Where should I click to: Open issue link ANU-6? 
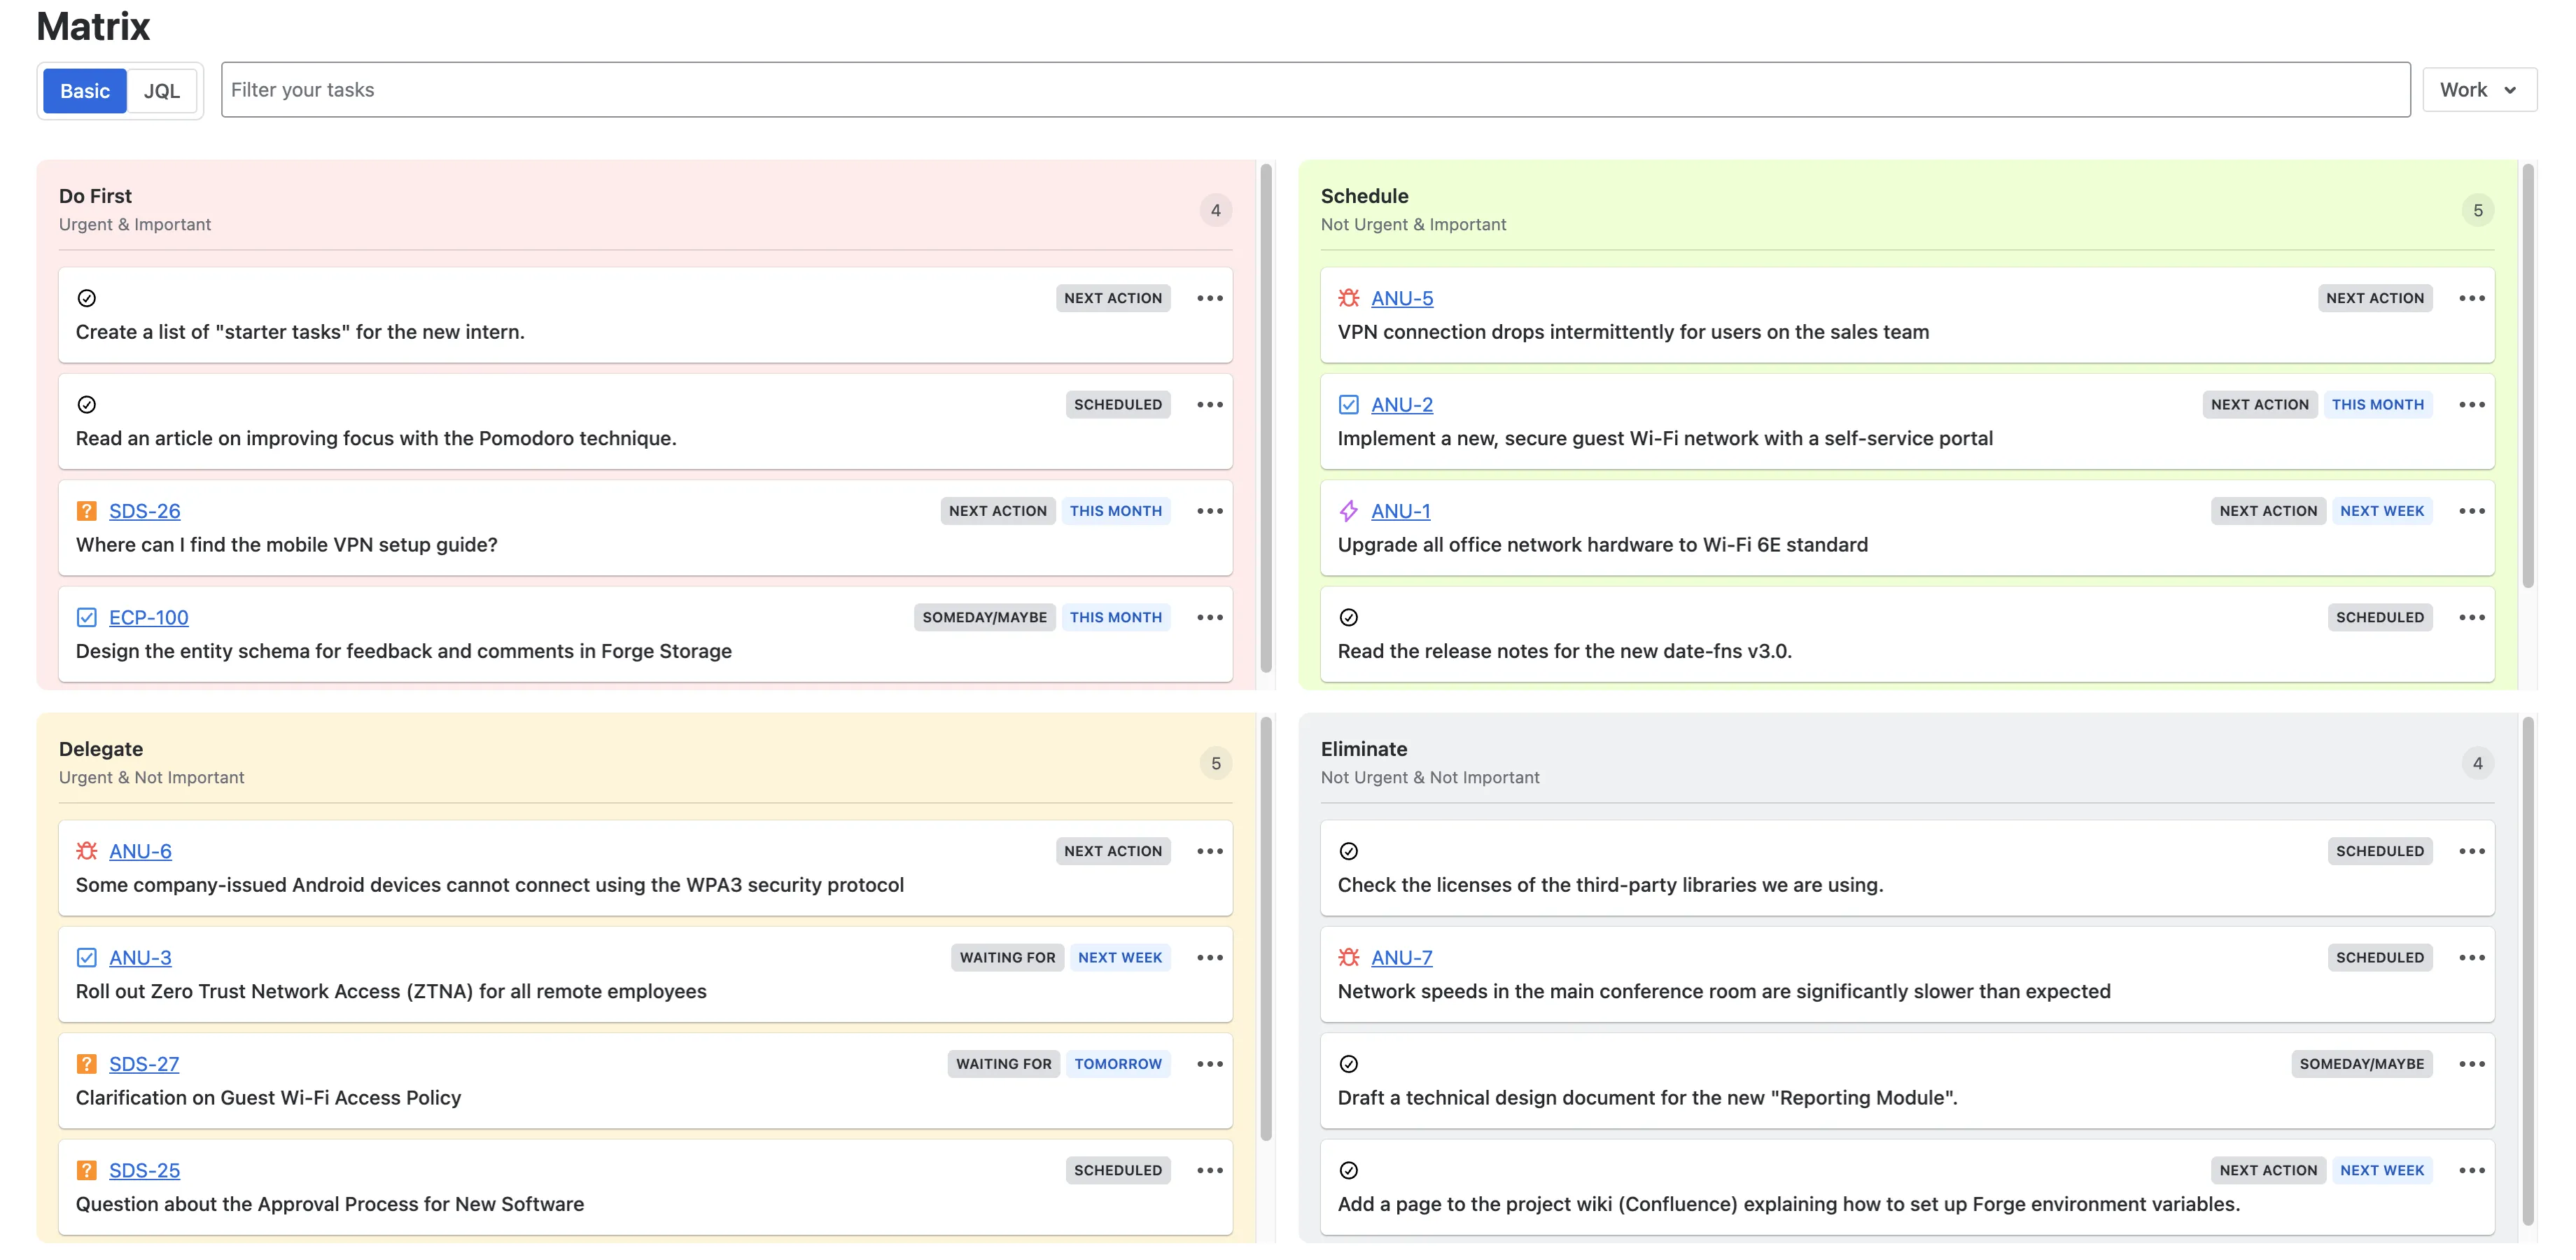click(x=140, y=851)
